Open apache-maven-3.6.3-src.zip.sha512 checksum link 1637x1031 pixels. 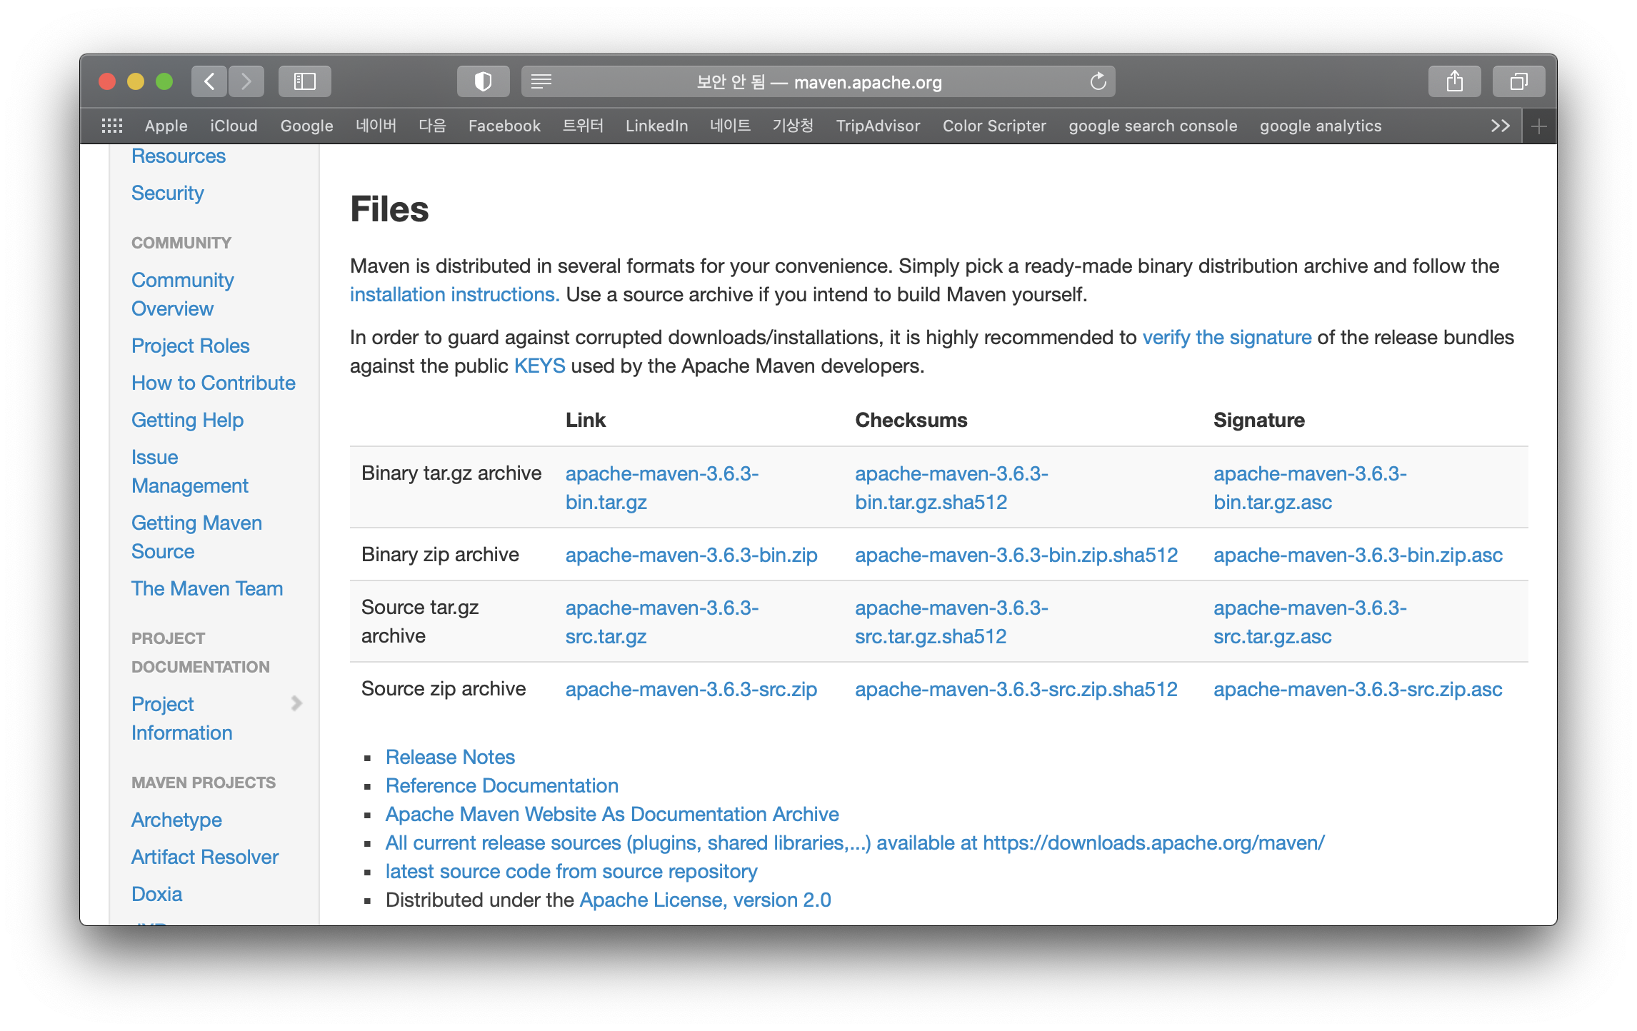click(1016, 689)
